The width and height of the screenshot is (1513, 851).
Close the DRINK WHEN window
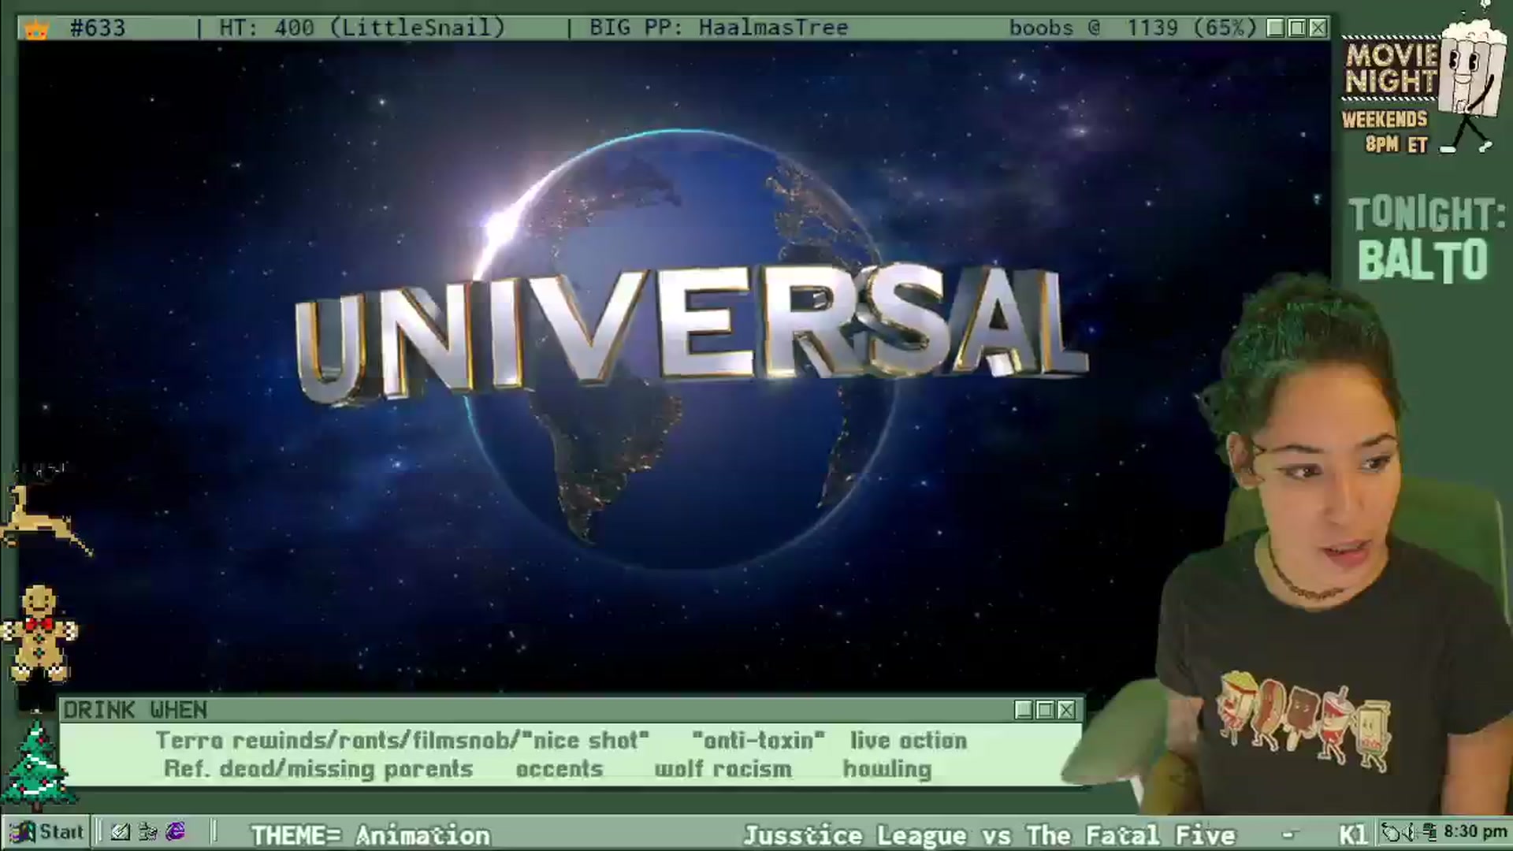point(1066,710)
